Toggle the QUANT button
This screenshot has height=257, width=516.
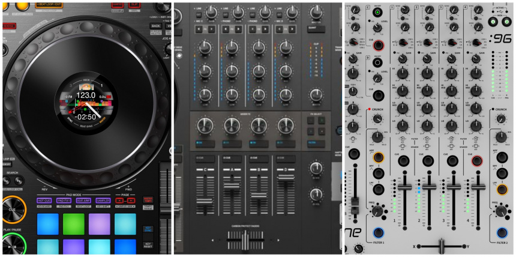(316, 29)
